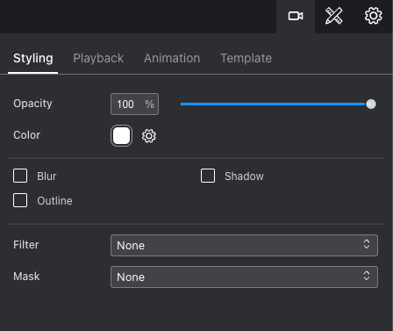Switch to the Template tab
The height and width of the screenshot is (331, 393).
246,58
